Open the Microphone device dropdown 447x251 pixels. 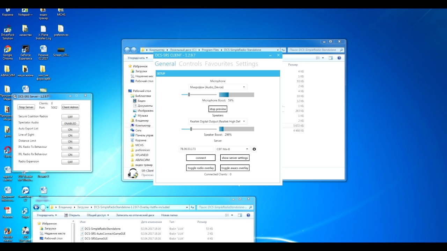click(x=218, y=87)
